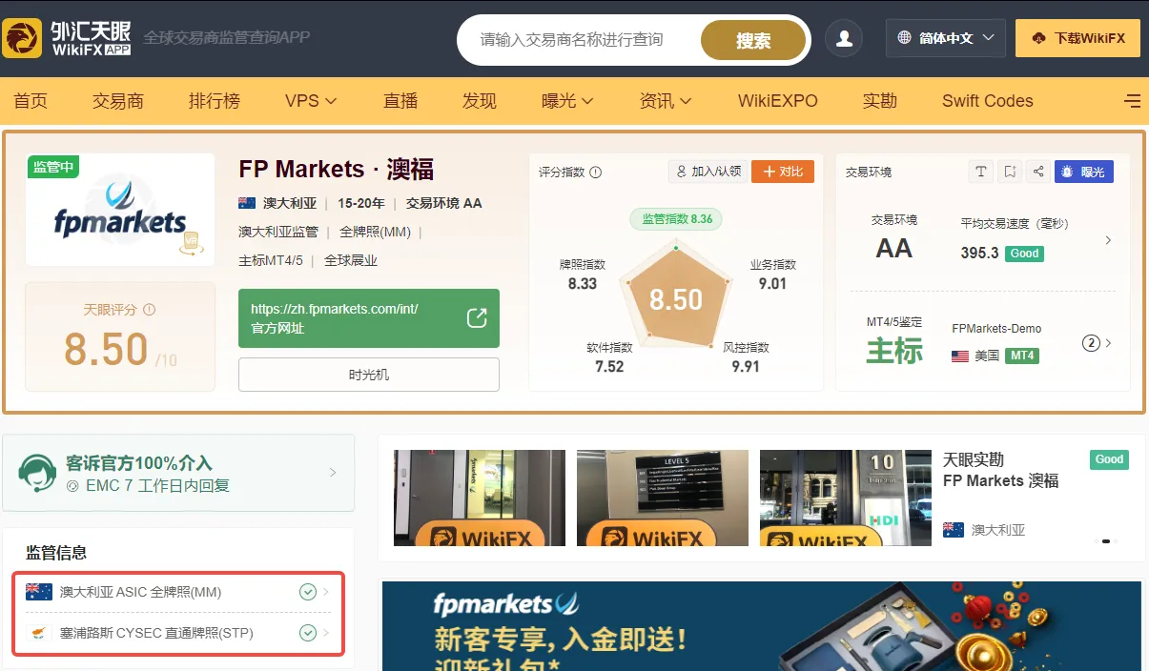Click the 监管指数 8.36 badge
Viewport: 1149px width, 671px height.
(x=676, y=219)
